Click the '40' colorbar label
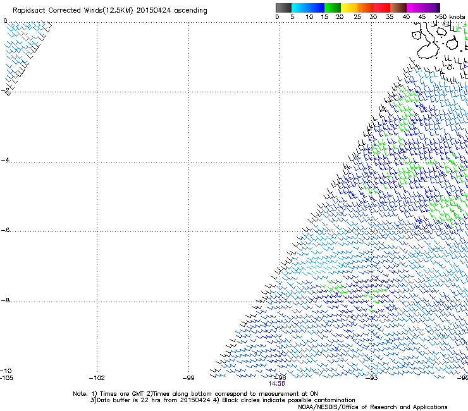Image resolution: width=468 pixels, height=411 pixels. tap(406, 17)
